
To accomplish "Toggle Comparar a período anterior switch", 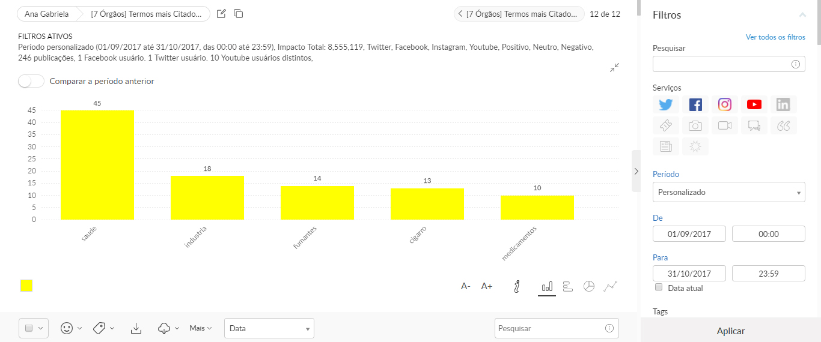I will (x=31, y=81).
